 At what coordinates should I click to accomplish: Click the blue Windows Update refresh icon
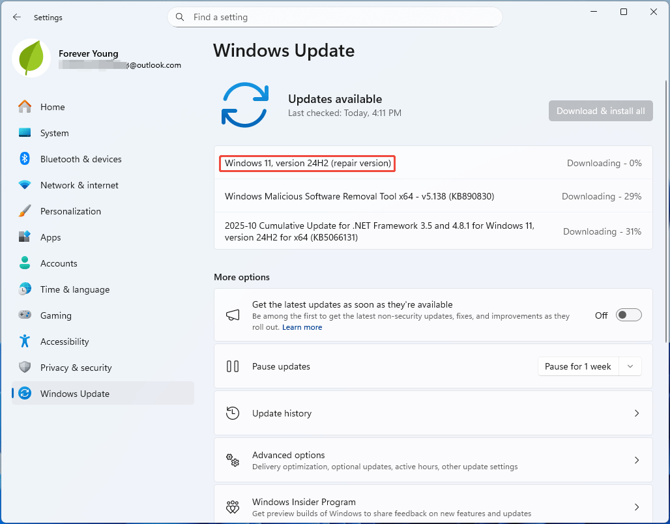coord(246,104)
